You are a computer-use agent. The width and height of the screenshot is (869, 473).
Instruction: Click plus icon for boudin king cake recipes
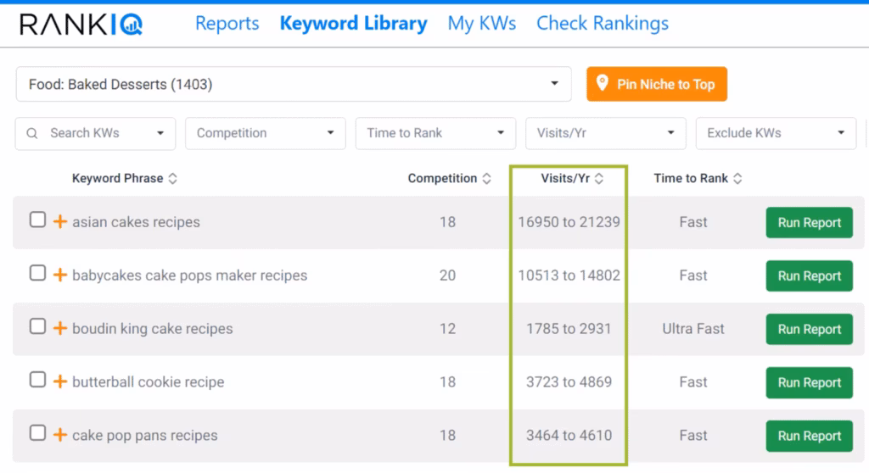(x=60, y=329)
